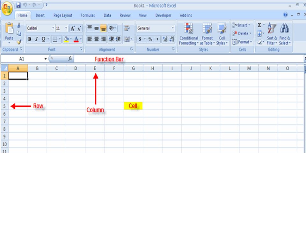Image resolution: width=306 pixels, height=229 pixels.
Task: Decrease decimal places
Action: (172, 39)
